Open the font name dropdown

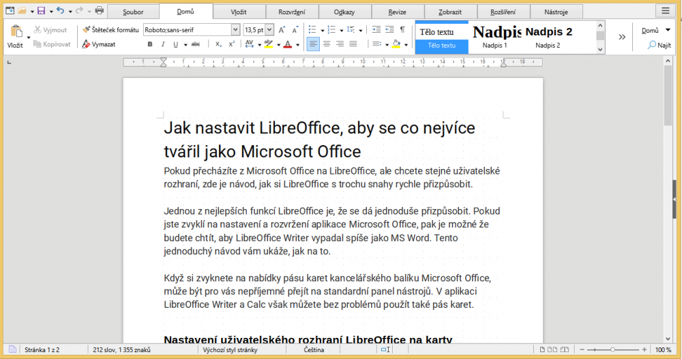click(x=235, y=30)
